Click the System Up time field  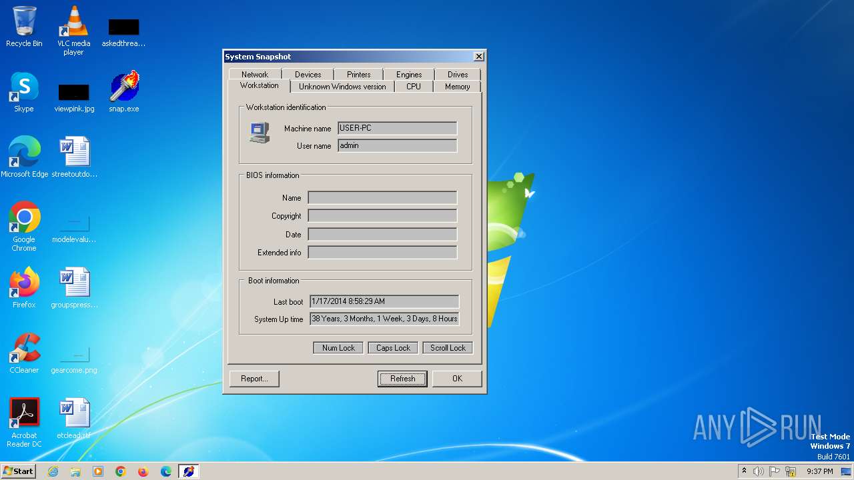(384, 319)
